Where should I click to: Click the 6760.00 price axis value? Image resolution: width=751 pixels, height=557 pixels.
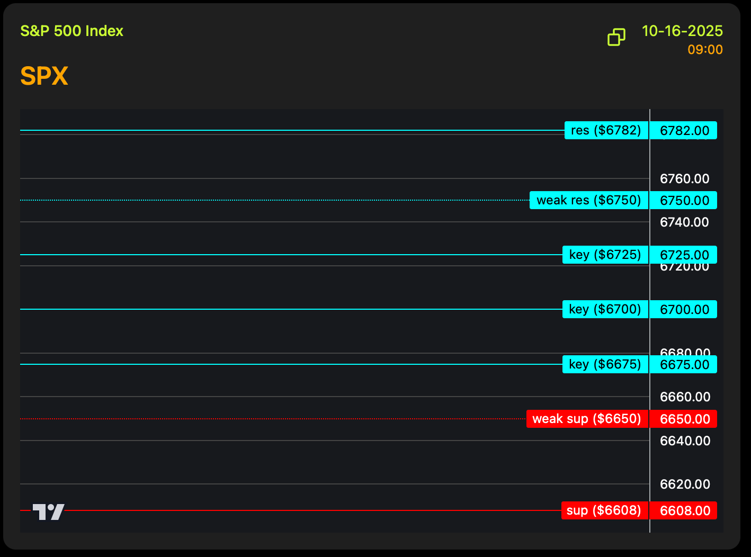(684, 179)
